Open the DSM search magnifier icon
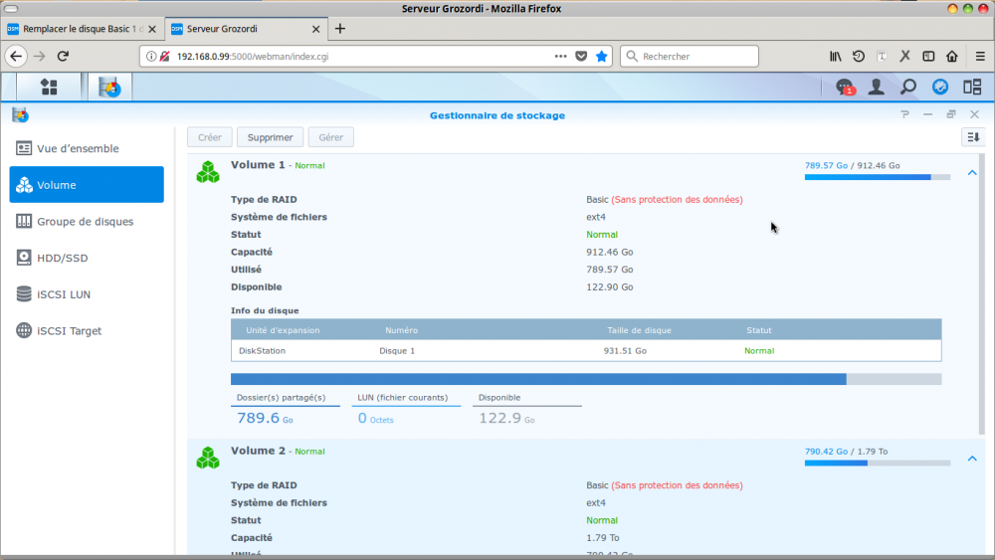The width and height of the screenshot is (995, 560). (908, 87)
